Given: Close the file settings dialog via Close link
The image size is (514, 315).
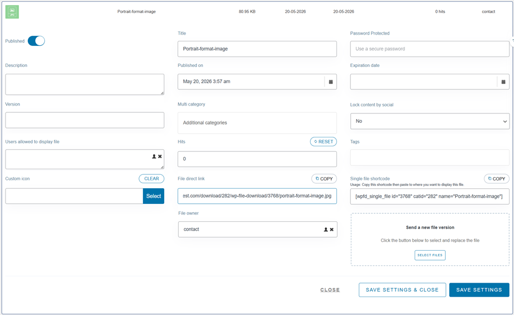Looking at the screenshot, I should click(x=330, y=290).
